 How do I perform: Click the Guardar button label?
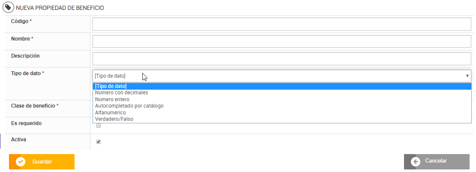[x=42, y=162]
